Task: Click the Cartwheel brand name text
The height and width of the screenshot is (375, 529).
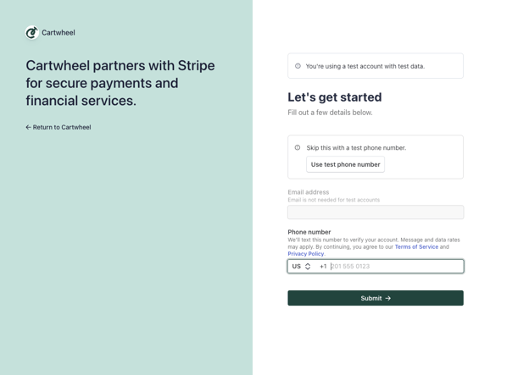Action: click(x=58, y=33)
